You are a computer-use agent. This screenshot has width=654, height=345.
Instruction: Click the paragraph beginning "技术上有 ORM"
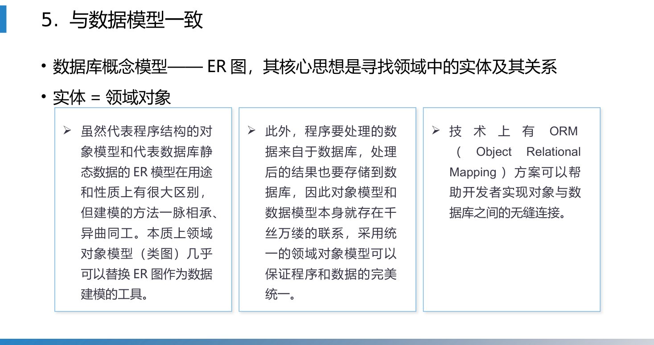click(515, 172)
